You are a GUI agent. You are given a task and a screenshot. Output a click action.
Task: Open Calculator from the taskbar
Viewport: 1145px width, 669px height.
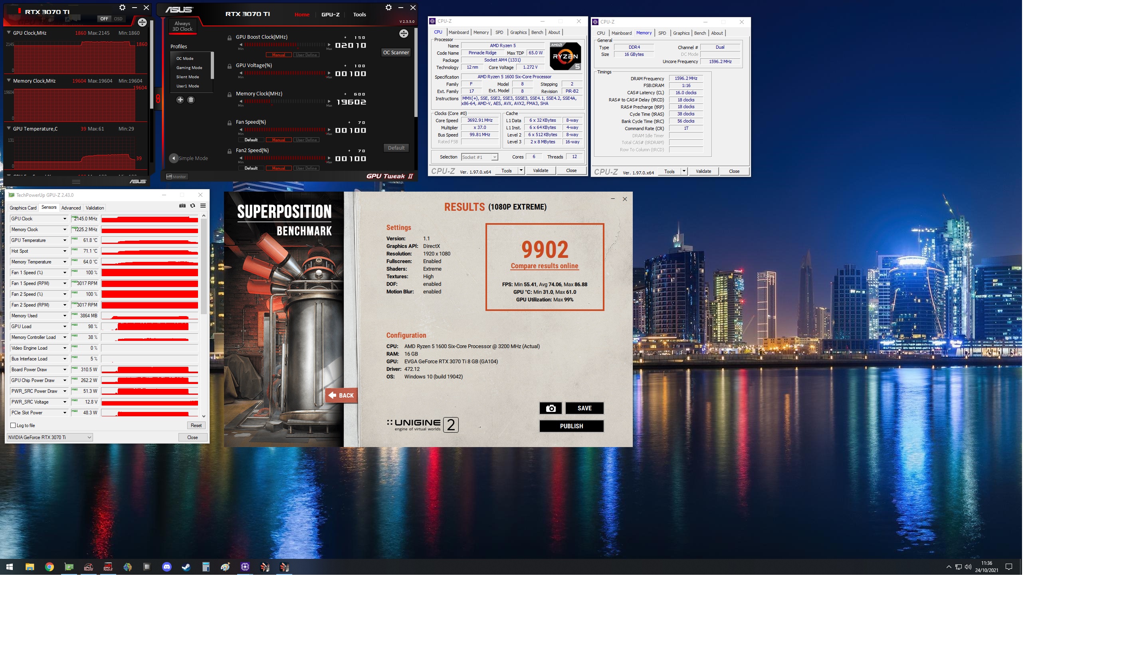pos(206,567)
